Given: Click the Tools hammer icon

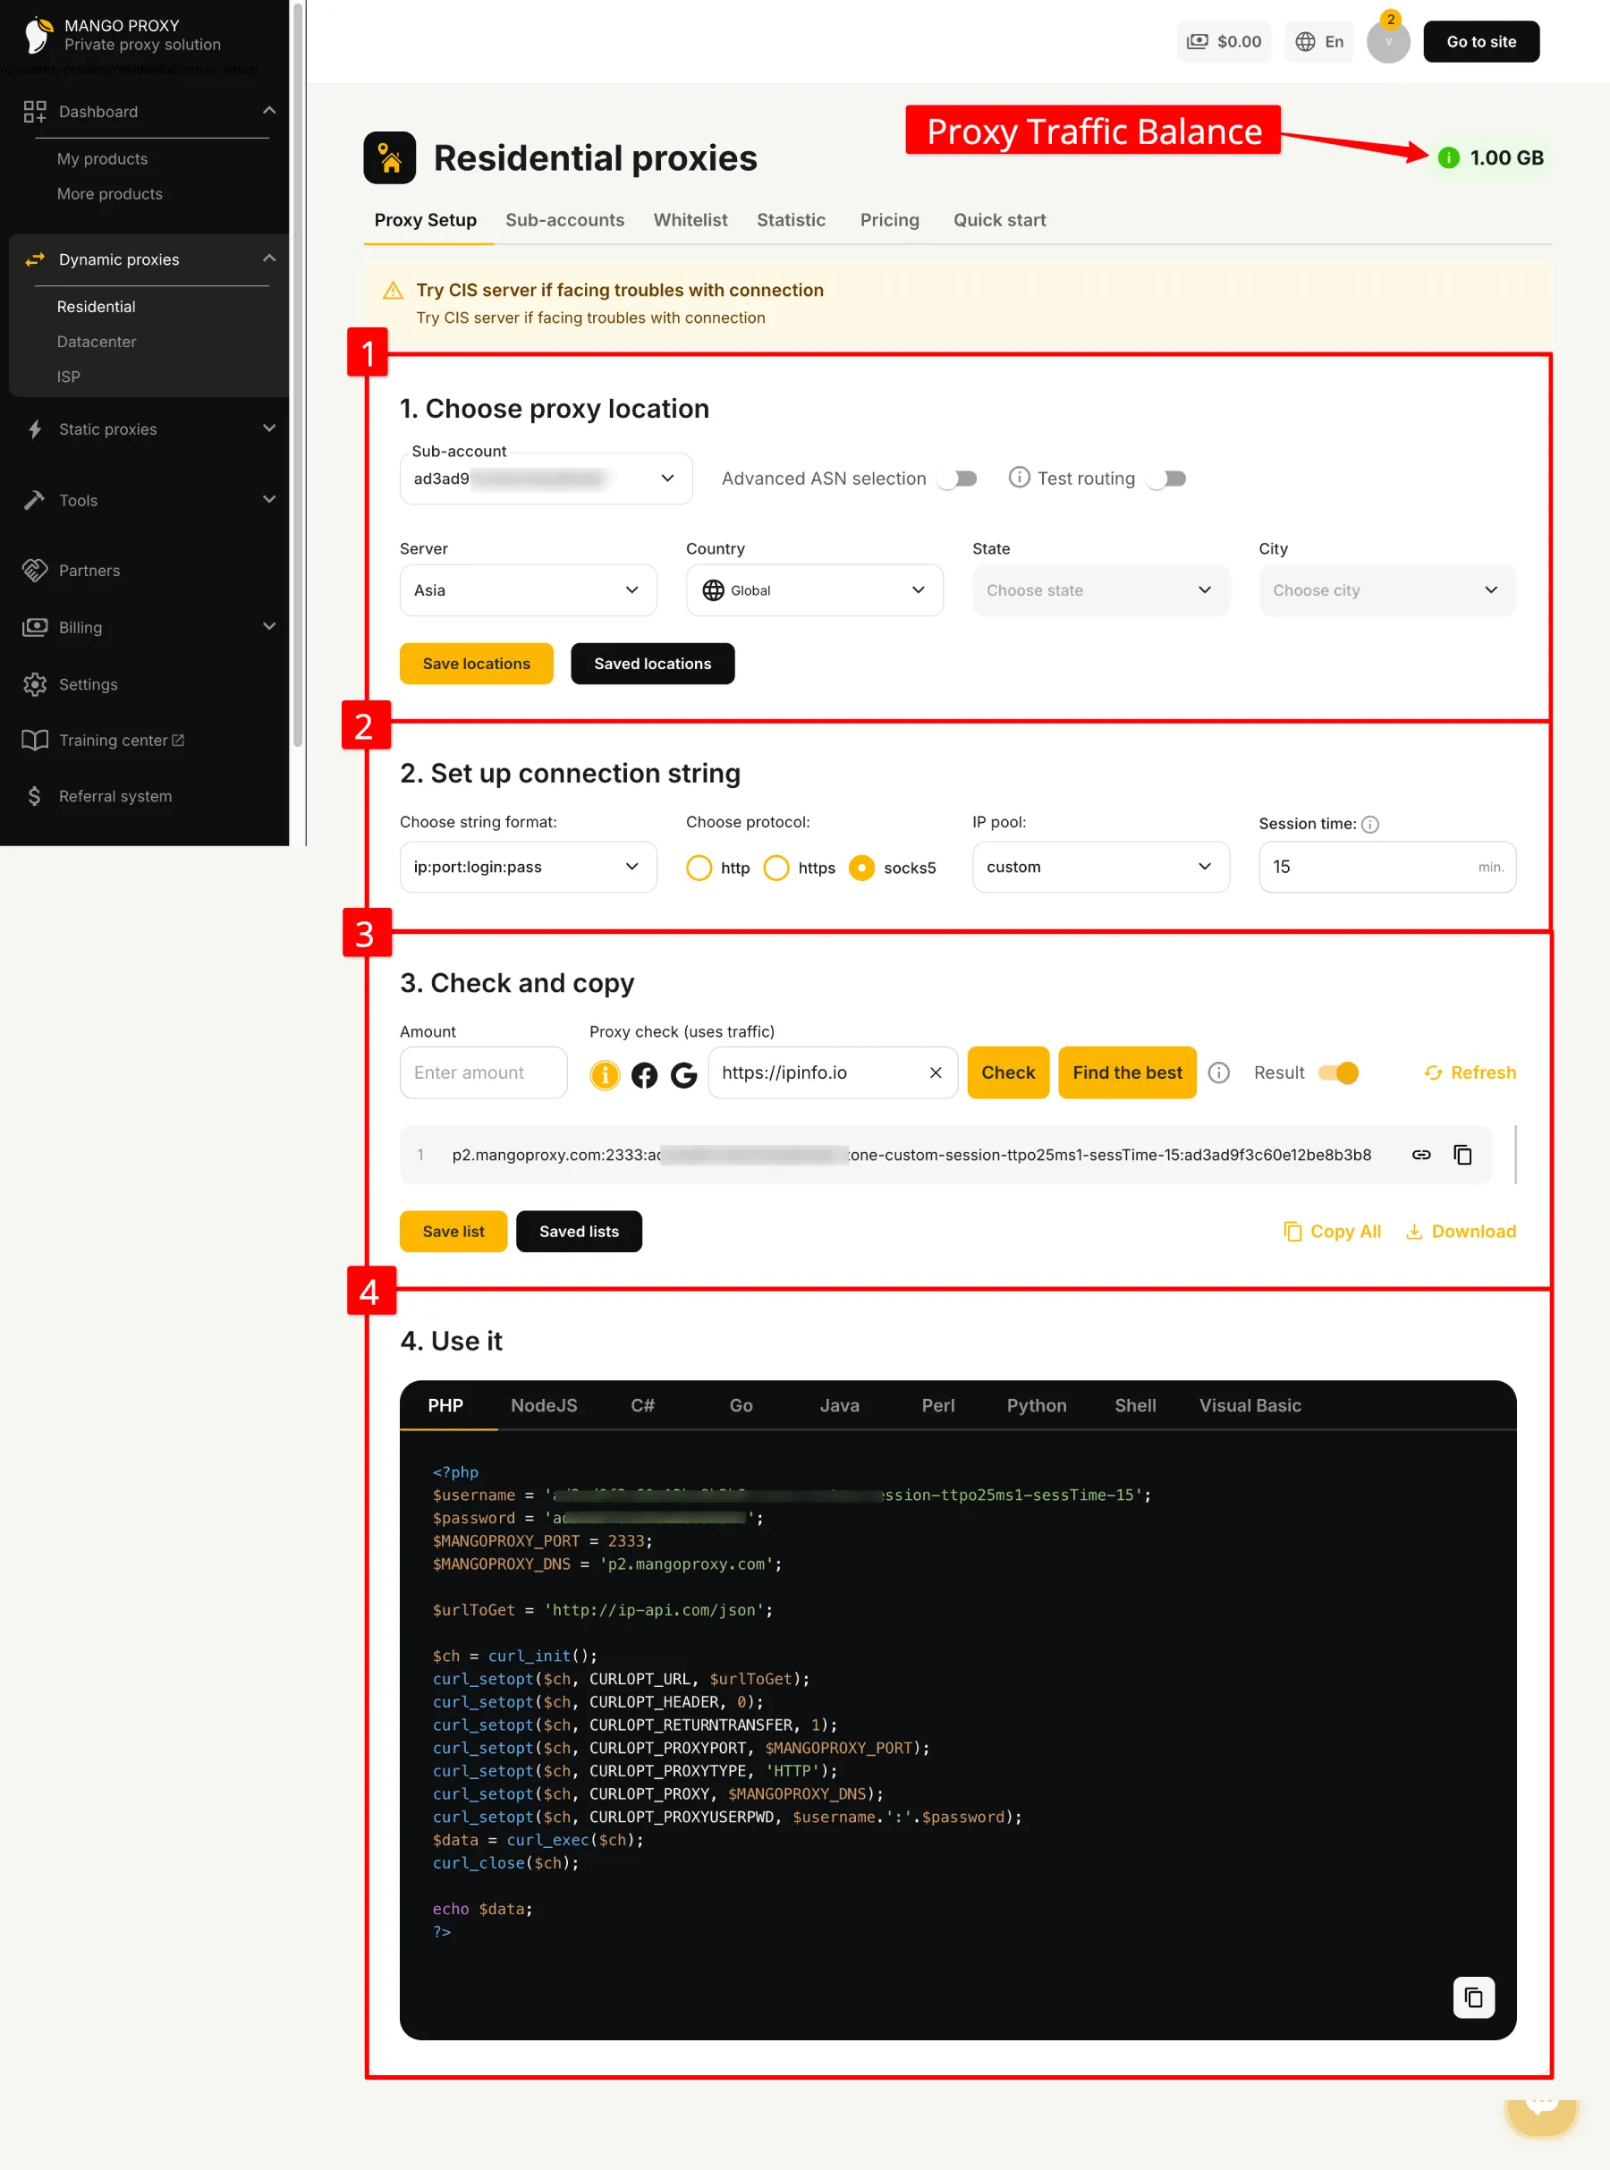Looking at the screenshot, I should [x=35, y=501].
